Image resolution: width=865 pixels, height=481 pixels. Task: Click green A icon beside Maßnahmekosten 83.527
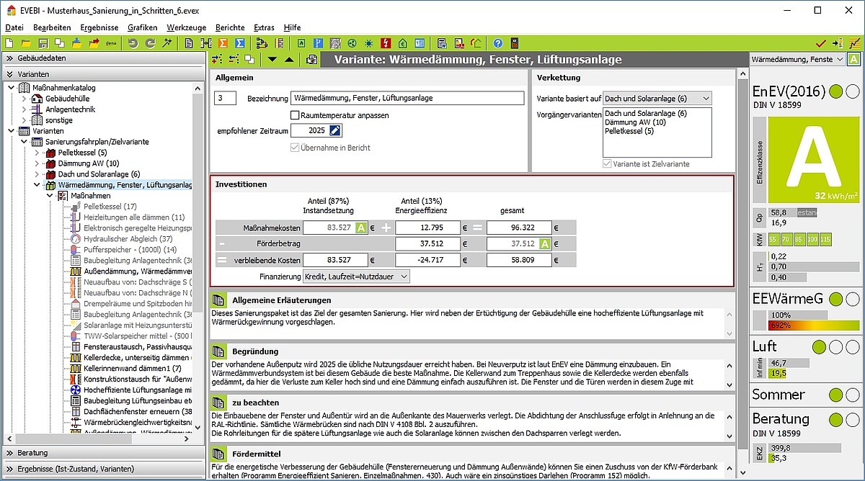[x=362, y=228]
